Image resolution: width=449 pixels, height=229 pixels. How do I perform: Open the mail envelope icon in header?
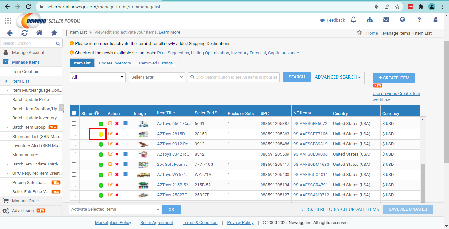pyautogui.click(x=386, y=20)
